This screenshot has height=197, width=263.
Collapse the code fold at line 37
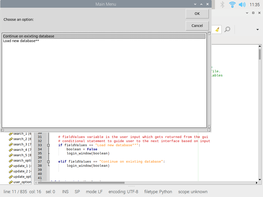48,161
